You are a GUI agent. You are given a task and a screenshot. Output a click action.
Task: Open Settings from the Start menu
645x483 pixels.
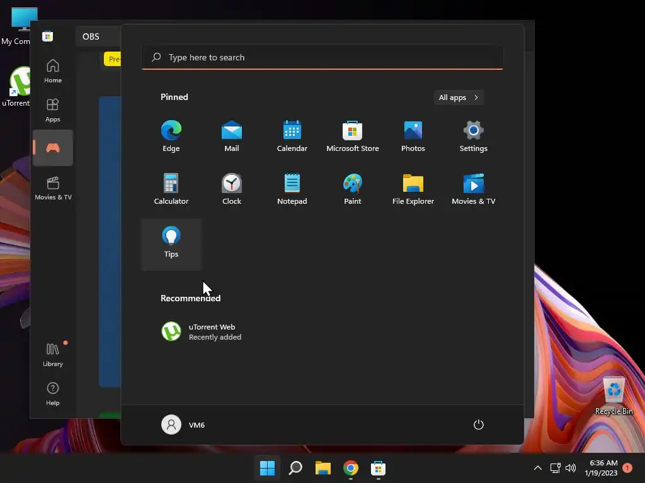coord(474,136)
